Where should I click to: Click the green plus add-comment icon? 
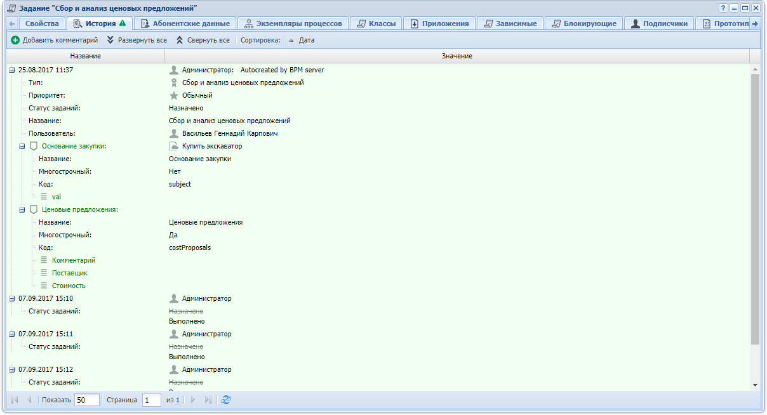coord(15,40)
